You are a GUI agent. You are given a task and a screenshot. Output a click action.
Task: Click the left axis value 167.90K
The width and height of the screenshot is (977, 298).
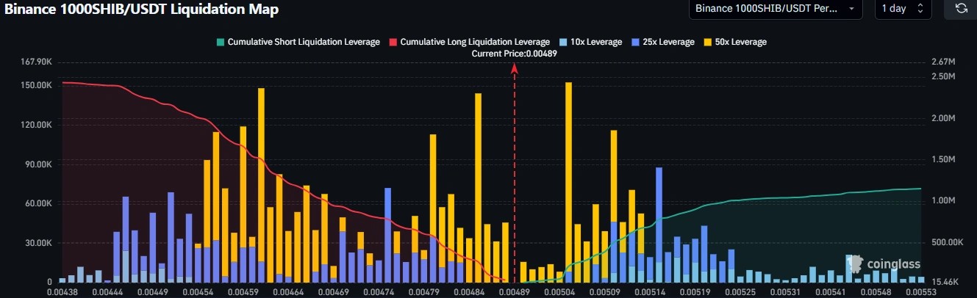pyautogui.click(x=36, y=62)
